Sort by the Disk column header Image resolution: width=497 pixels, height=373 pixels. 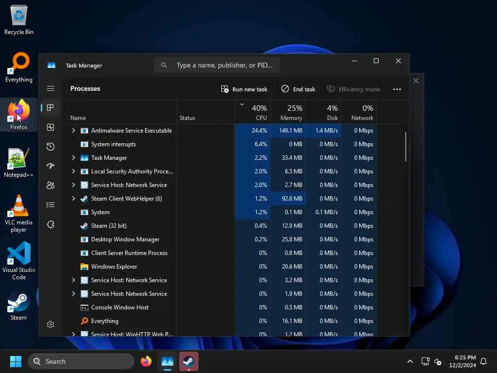pyautogui.click(x=324, y=112)
